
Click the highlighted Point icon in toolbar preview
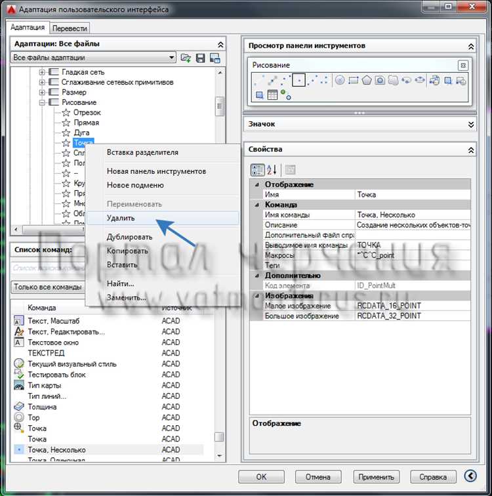(x=298, y=80)
